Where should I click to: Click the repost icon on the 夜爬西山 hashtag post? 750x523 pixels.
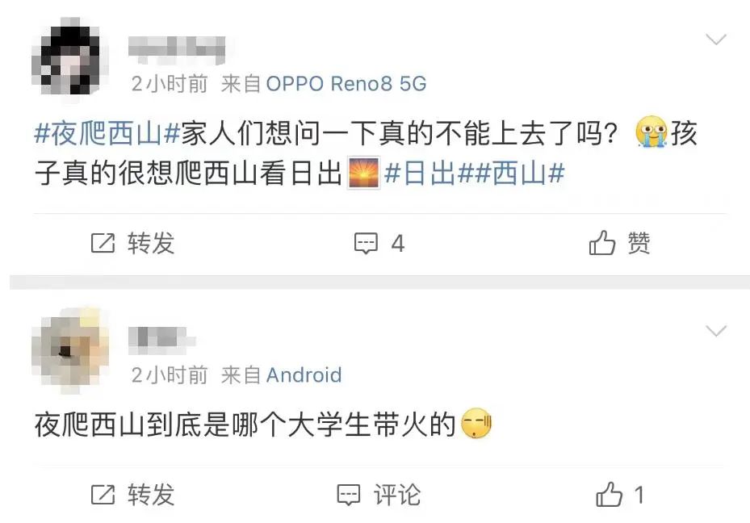pos(103,243)
